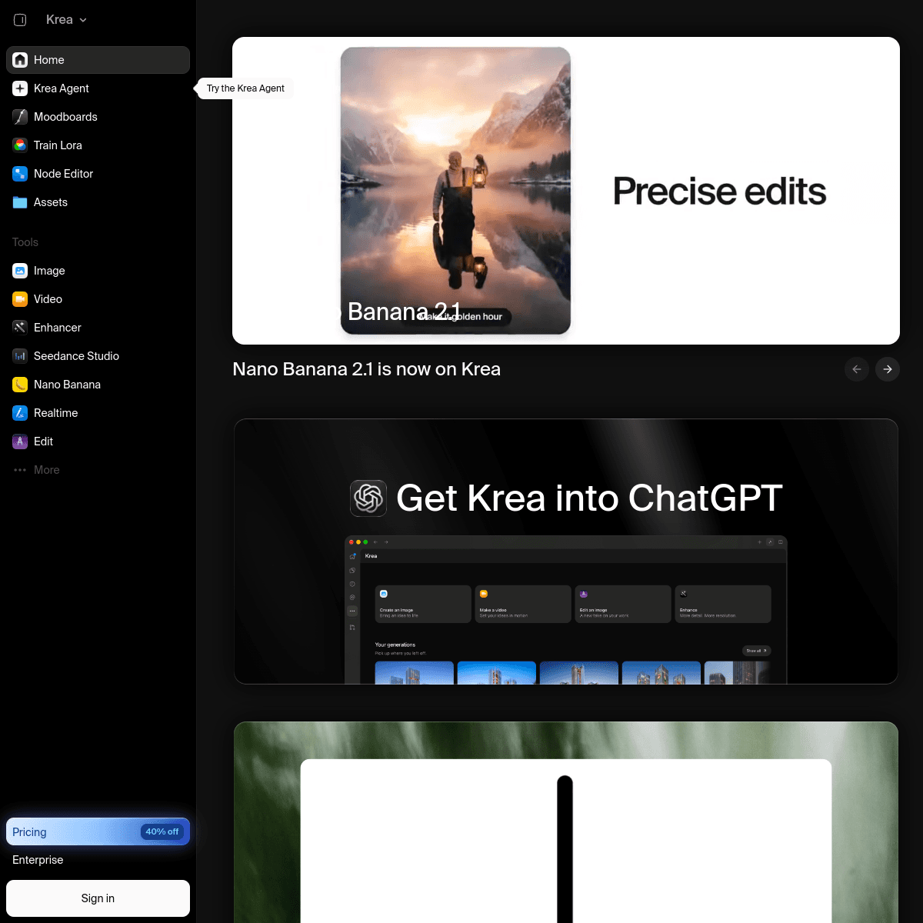Collapse the sidebar with the panel icon
923x923 pixels.
tap(20, 20)
